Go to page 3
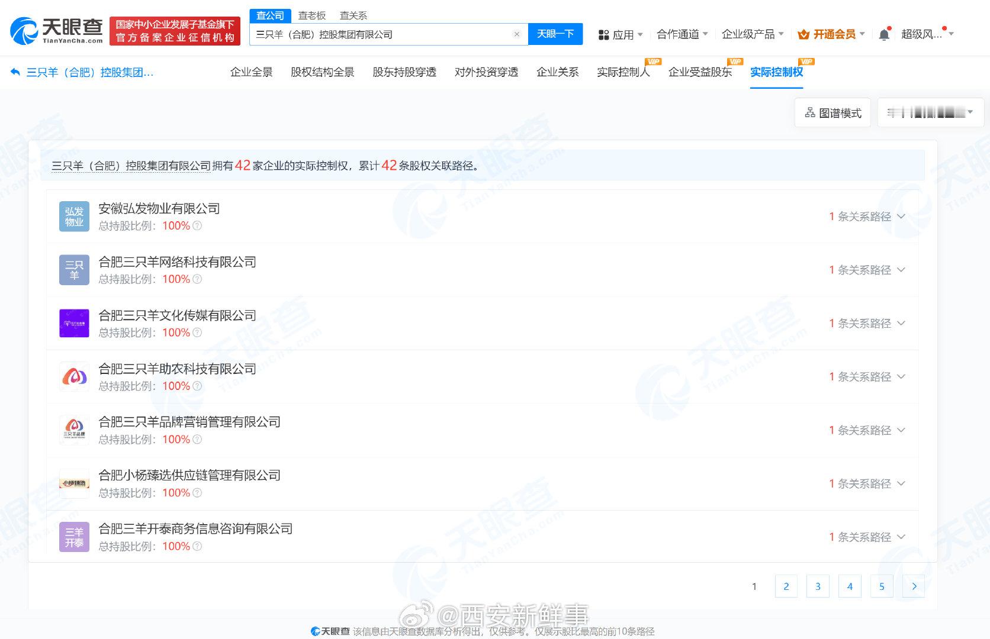 coord(818,586)
